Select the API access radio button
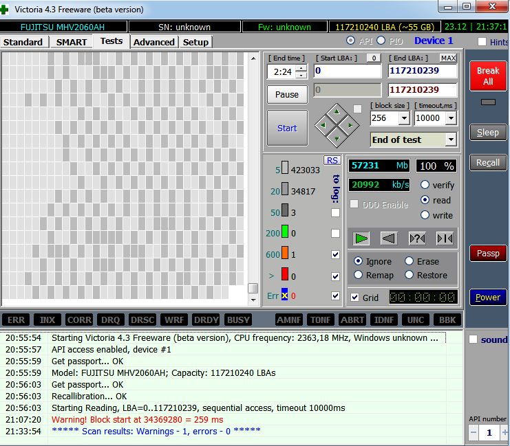The width and height of the screenshot is (510, 446). pyautogui.click(x=350, y=41)
